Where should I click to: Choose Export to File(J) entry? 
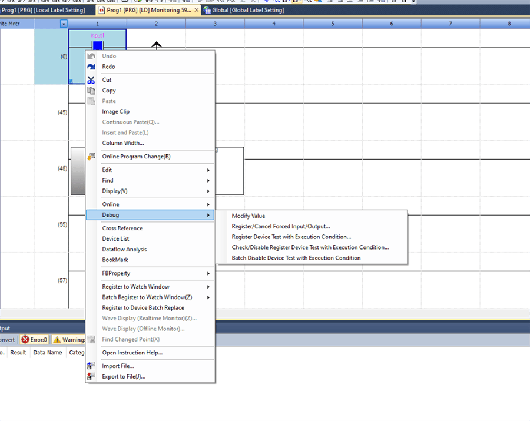click(150, 376)
